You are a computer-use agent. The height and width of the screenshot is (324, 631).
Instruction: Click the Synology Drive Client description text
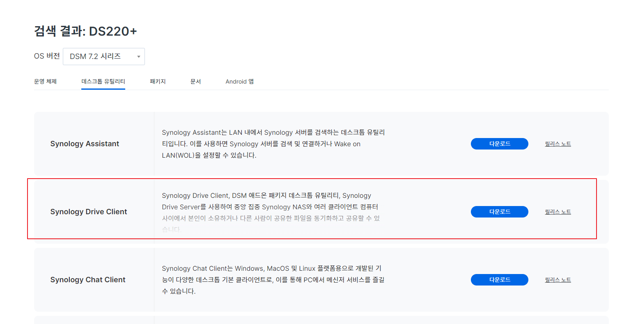point(271,213)
